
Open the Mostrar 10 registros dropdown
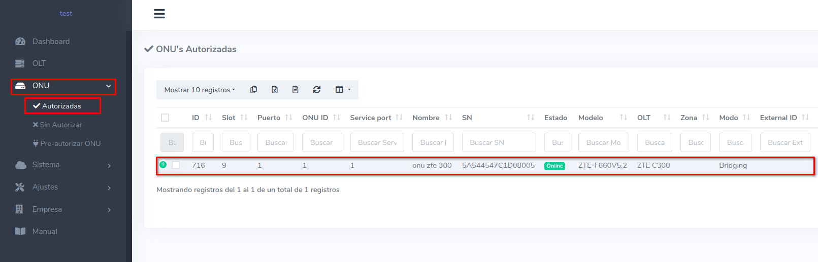(x=200, y=90)
